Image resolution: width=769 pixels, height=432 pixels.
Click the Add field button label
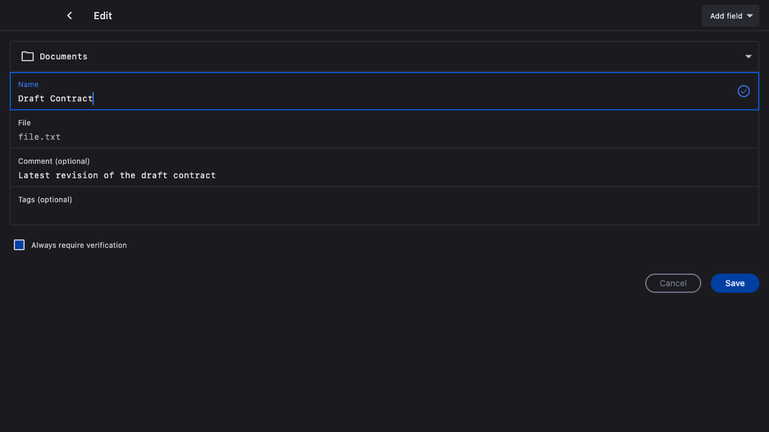point(726,16)
